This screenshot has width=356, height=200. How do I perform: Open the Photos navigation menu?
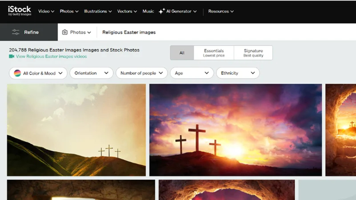tap(69, 11)
